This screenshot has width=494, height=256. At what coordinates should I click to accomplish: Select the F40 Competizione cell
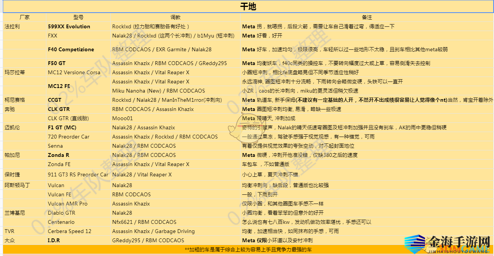click(79, 49)
